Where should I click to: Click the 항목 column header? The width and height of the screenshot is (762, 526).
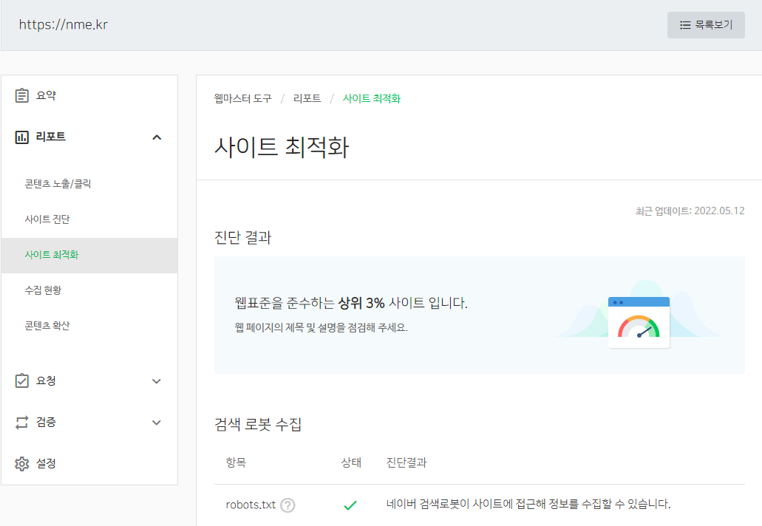coord(236,462)
